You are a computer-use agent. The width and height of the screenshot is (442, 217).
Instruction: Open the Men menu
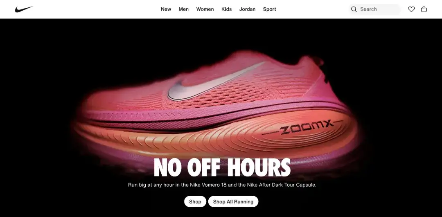pyautogui.click(x=183, y=9)
